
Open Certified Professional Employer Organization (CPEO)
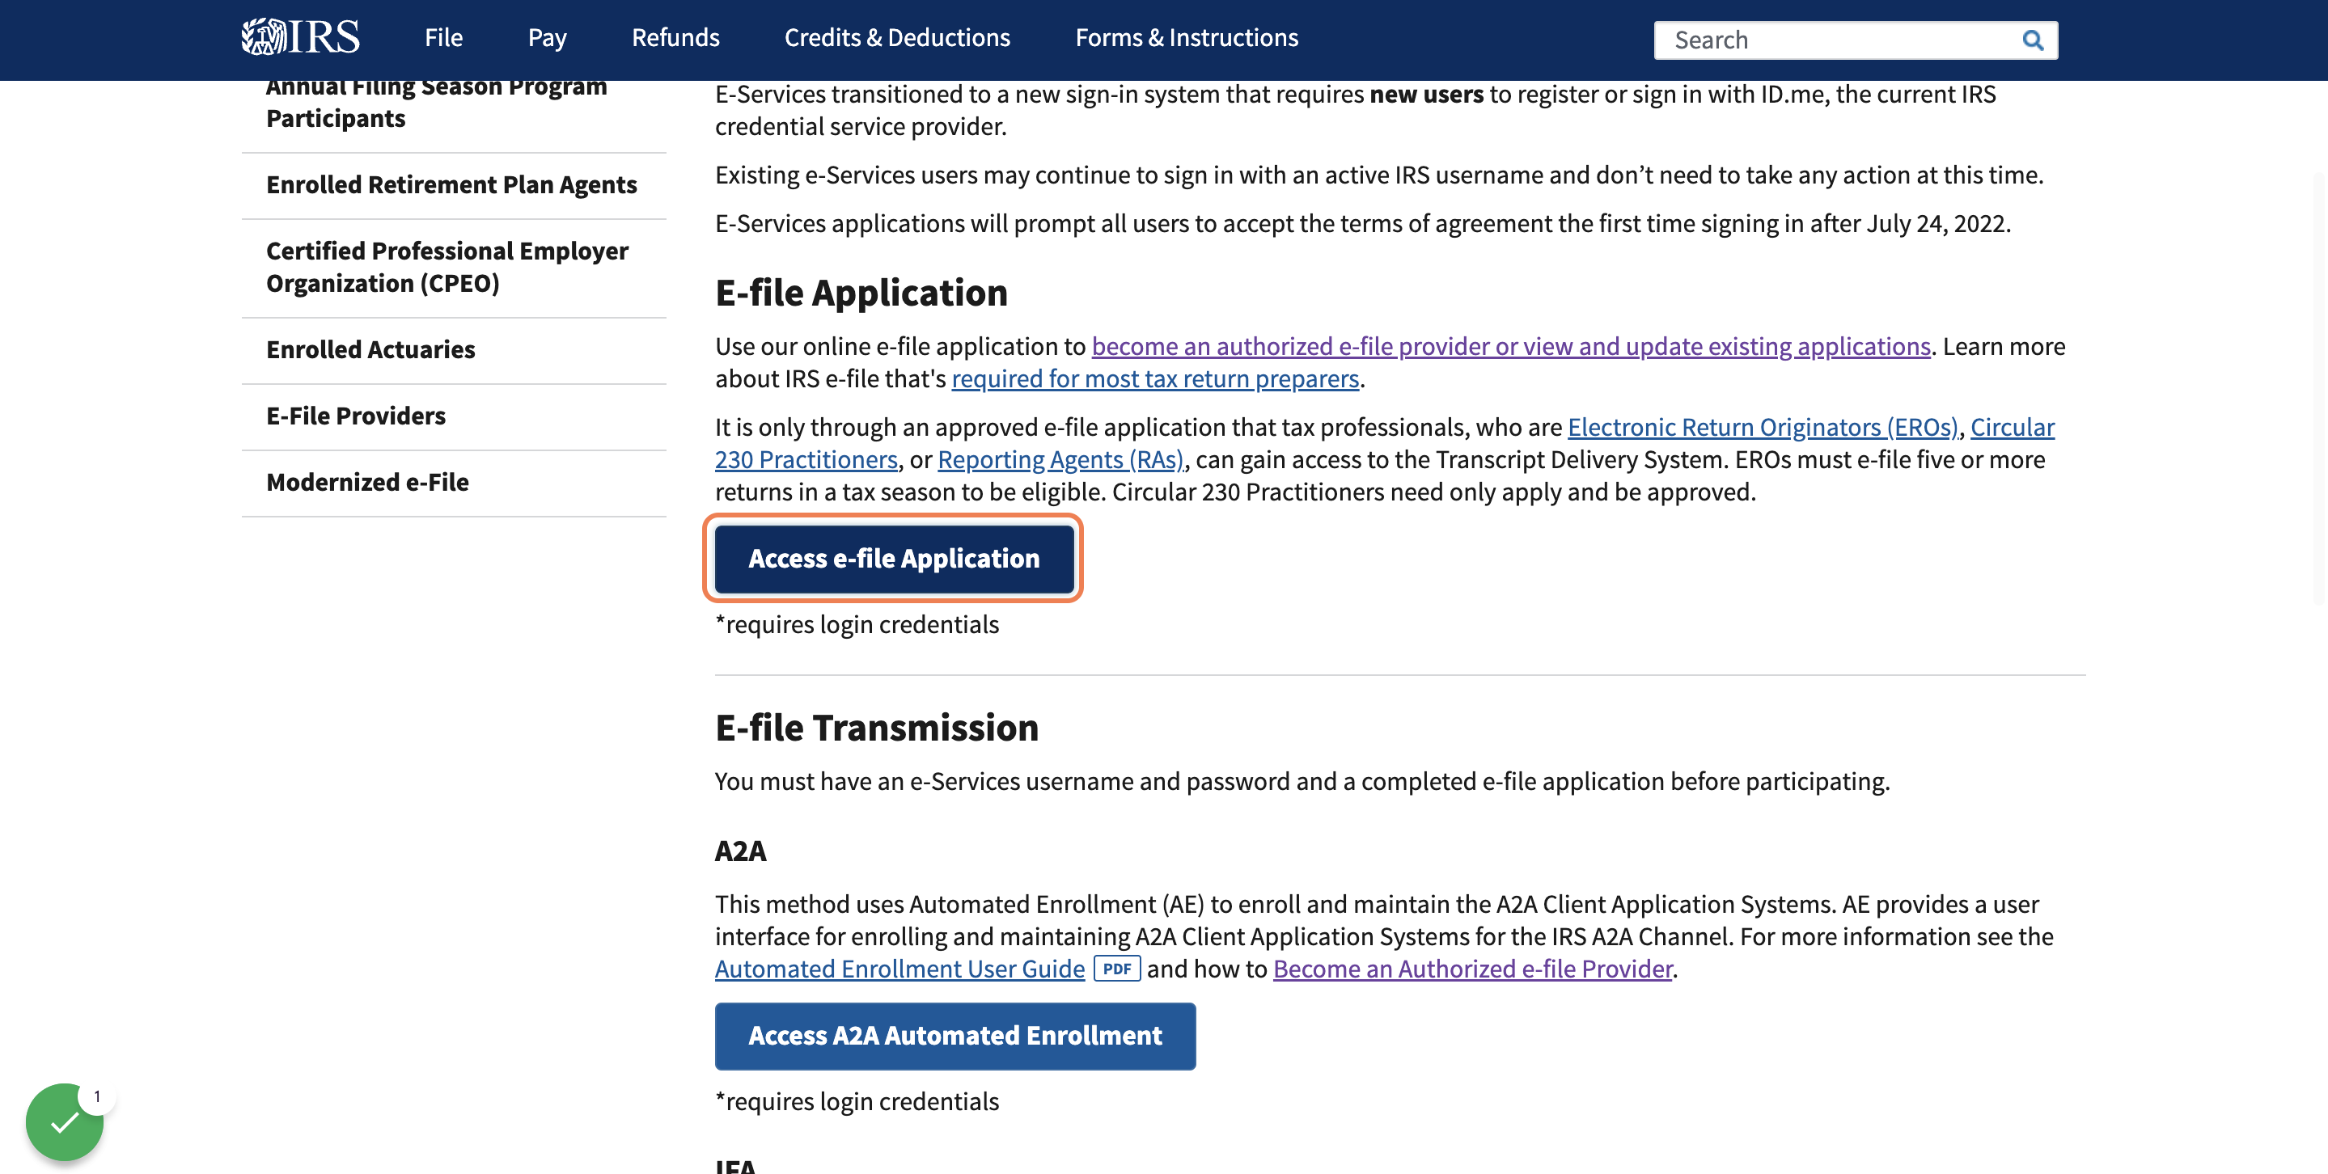(447, 266)
